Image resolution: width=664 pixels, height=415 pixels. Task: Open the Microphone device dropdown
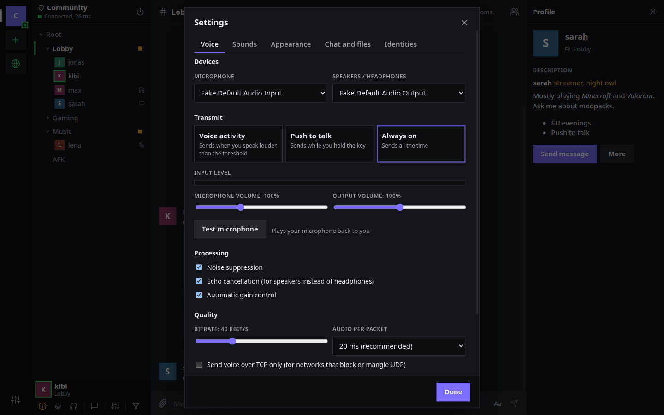261,93
